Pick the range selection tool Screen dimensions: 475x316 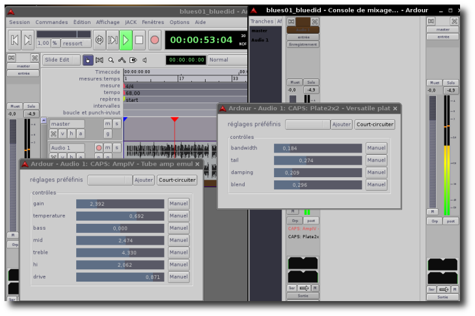(x=100, y=60)
